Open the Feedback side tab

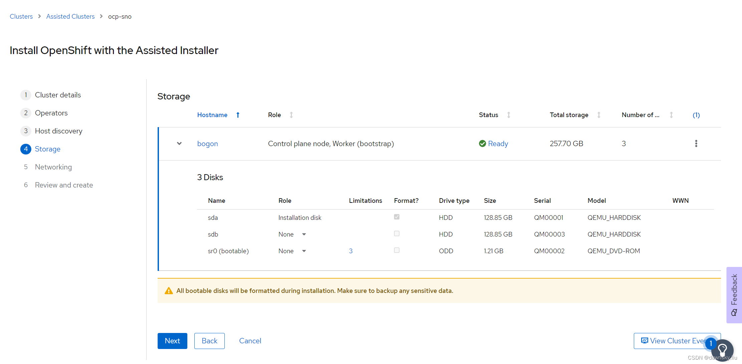[x=734, y=294]
